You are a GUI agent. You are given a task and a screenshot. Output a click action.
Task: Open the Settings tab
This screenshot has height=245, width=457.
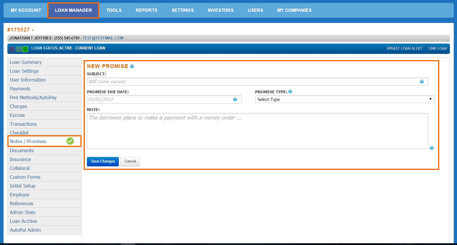pos(183,10)
